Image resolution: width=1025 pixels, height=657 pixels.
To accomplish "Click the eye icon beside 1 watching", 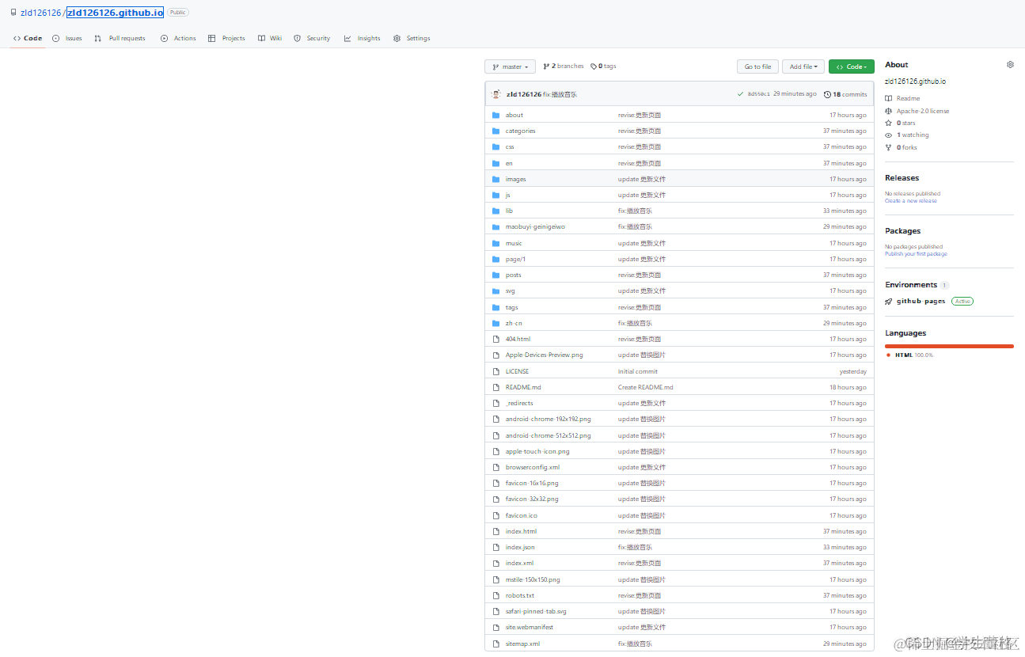I will point(889,135).
